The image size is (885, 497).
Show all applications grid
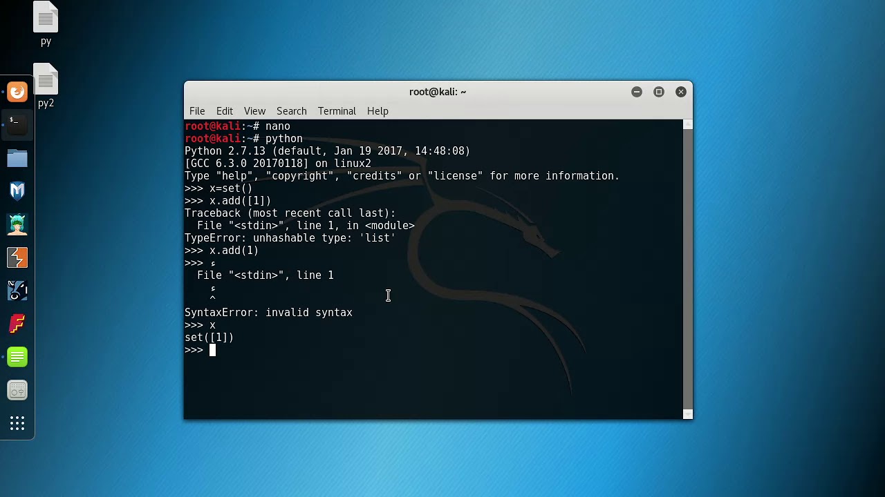pyautogui.click(x=17, y=423)
